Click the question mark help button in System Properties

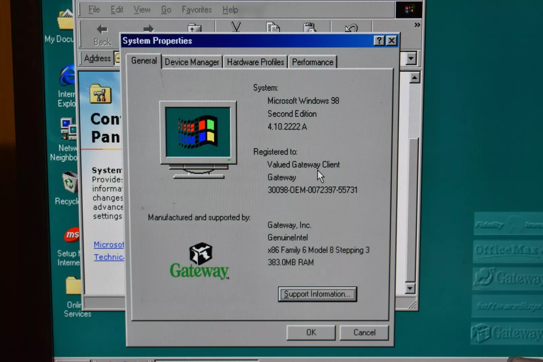tap(379, 41)
